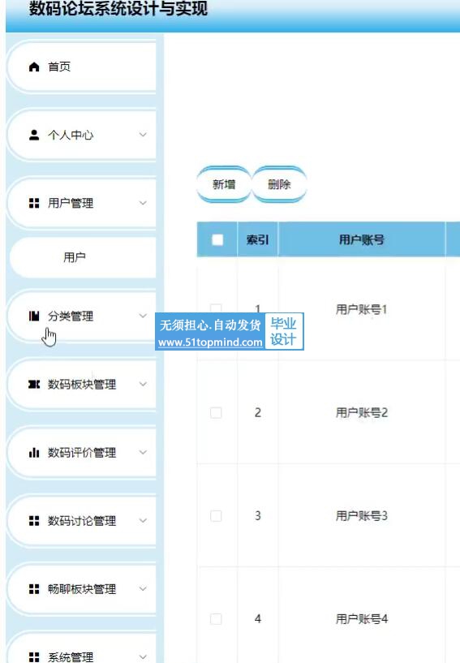This screenshot has width=460, height=663.
Task: Expand the 个人中心 chevron
Action: tap(143, 135)
